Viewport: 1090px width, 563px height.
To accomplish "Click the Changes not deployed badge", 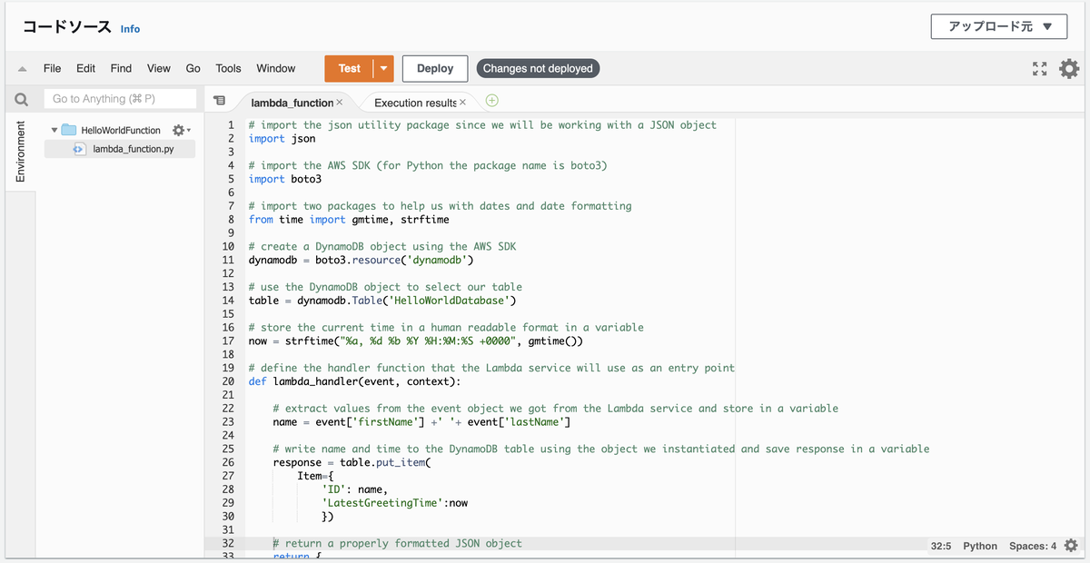I will pyautogui.click(x=538, y=69).
